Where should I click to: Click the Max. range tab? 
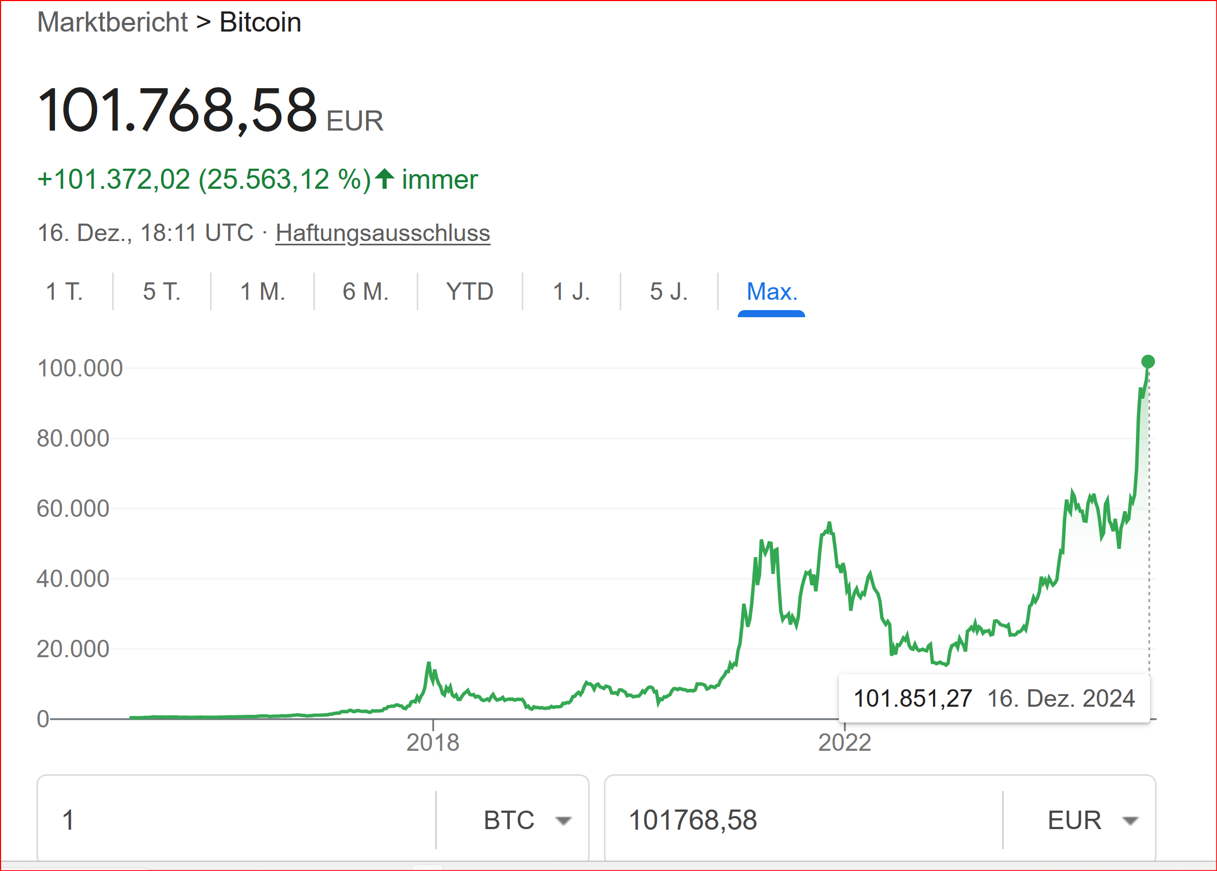point(771,292)
